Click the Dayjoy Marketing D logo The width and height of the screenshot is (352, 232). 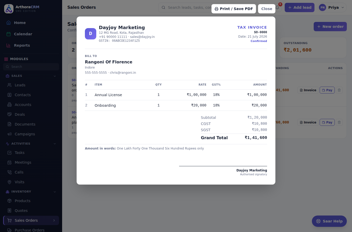pos(91,34)
